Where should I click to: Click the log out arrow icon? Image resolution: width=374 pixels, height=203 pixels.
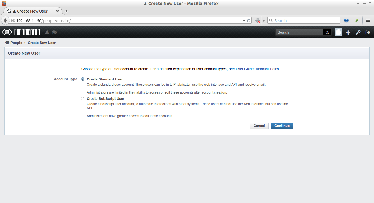pos(368,32)
